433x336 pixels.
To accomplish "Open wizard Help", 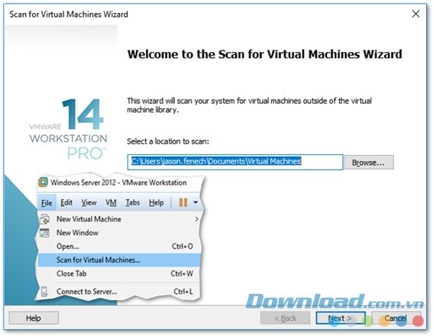I will click(34, 318).
